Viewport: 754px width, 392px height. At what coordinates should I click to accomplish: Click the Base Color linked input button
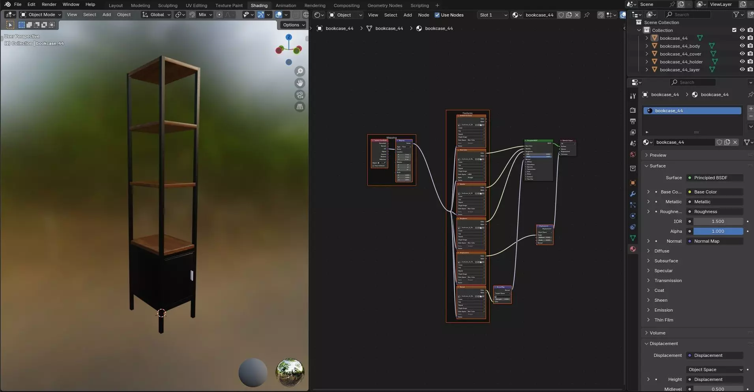click(x=715, y=192)
